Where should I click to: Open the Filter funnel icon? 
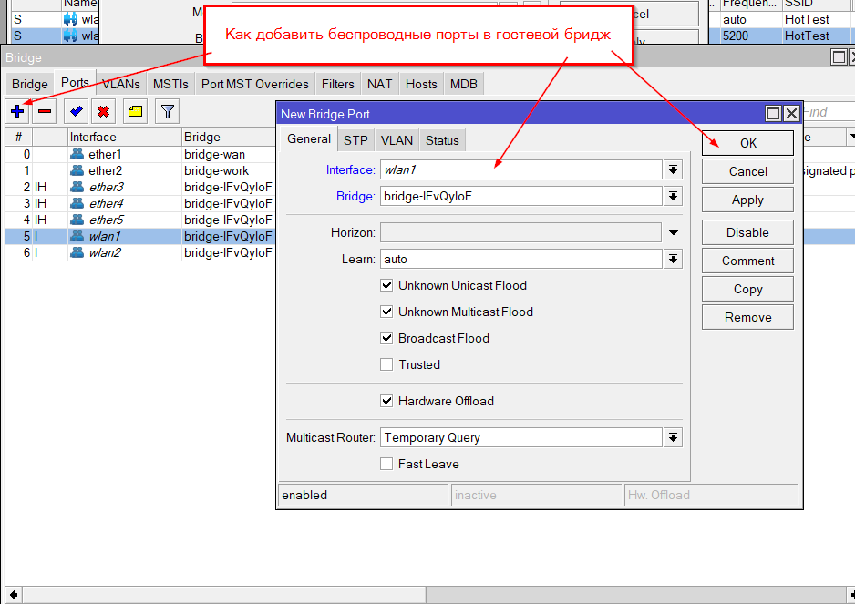167,112
